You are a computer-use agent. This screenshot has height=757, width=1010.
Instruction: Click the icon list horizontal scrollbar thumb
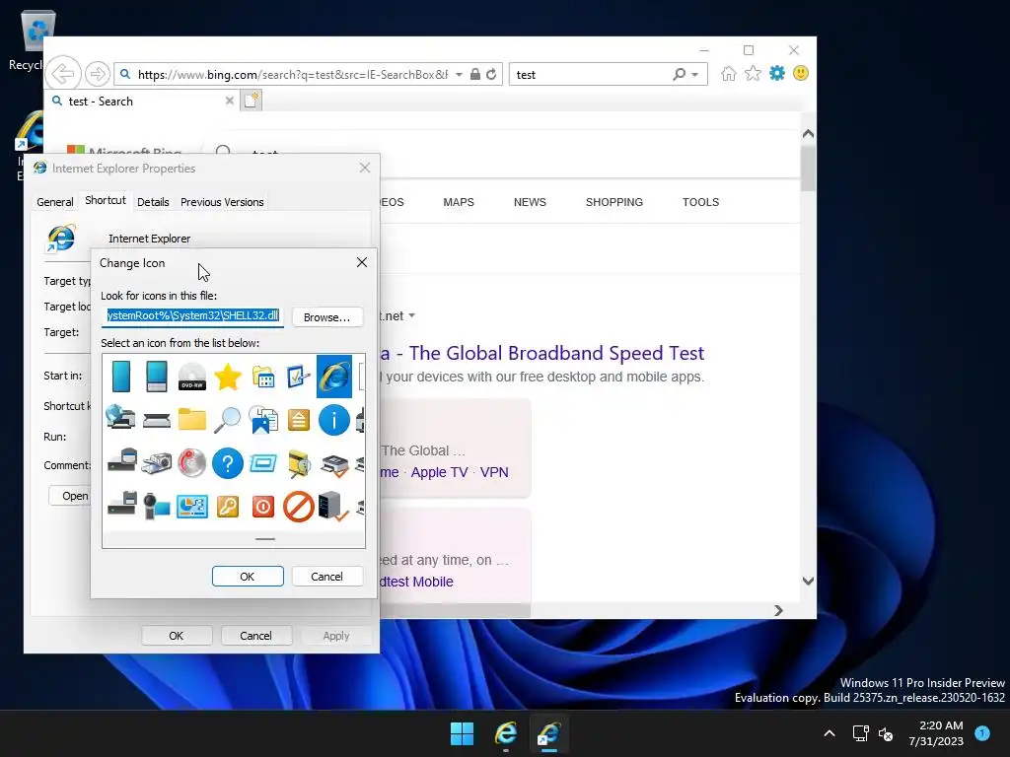pyautogui.click(x=265, y=539)
